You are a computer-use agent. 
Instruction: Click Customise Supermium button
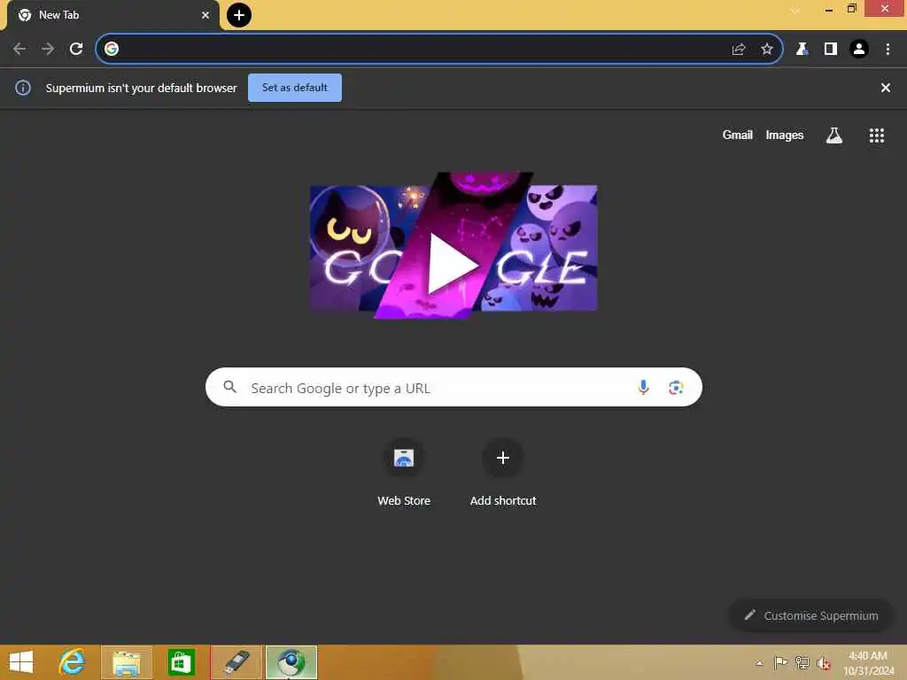click(811, 615)
